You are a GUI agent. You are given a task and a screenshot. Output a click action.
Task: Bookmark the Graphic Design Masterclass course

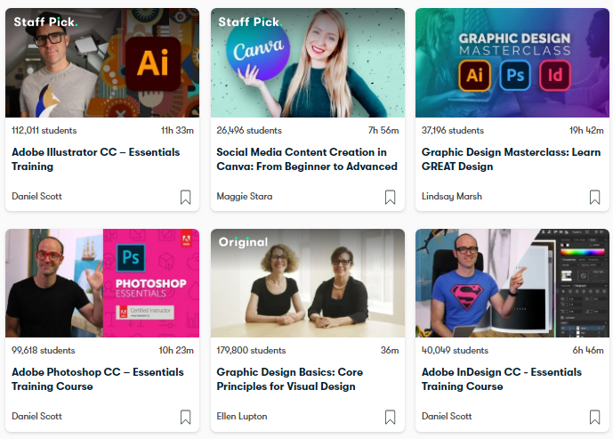tap(594, 197)
